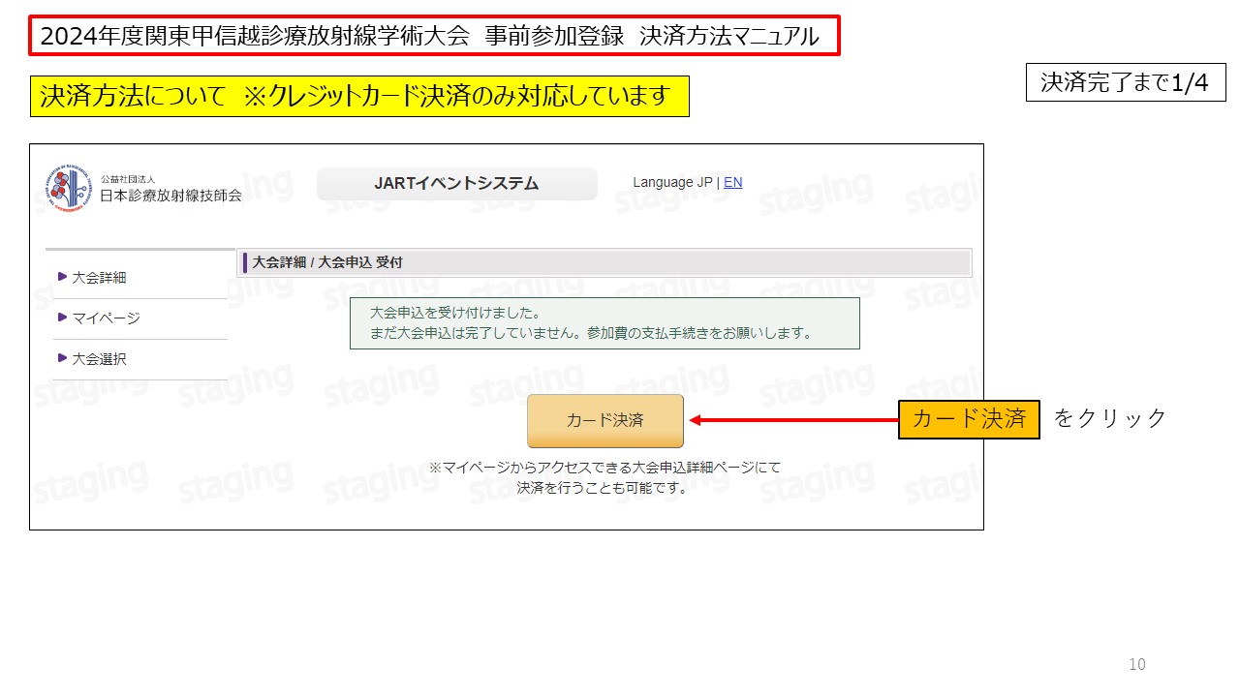Click the slide page number 10
This screenshot has height=697, width=1240.
[x=1136, y=664]
